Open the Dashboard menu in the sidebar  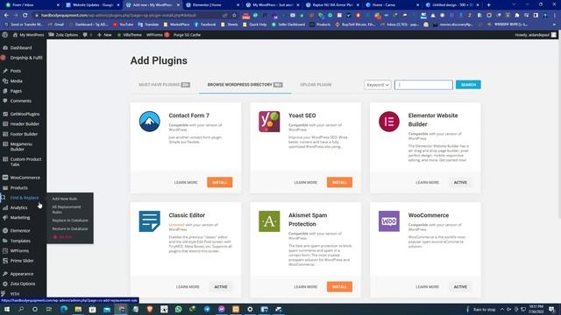[x=21, y=48]
